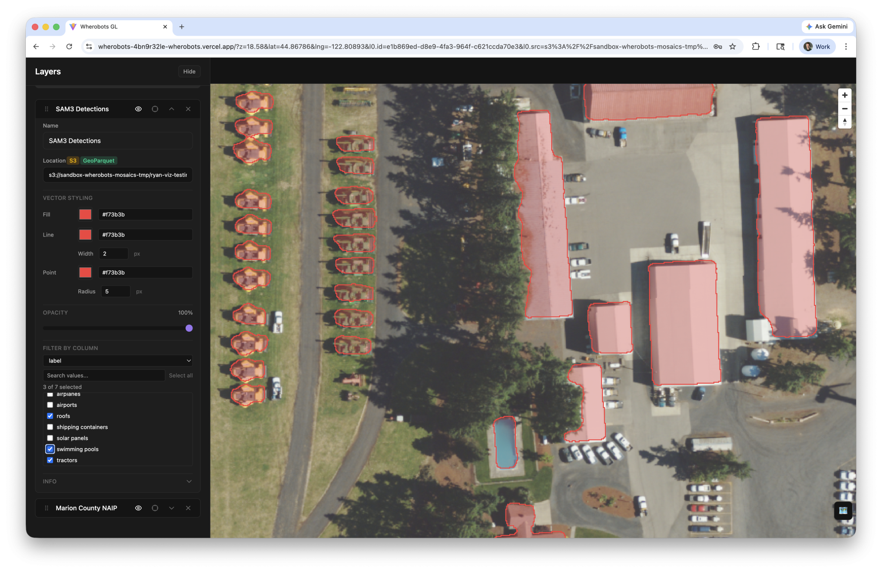Toggle SAM3 Detections layer visibility eye
The height and width of the screenshot is (572, 882).
point(138,109)
